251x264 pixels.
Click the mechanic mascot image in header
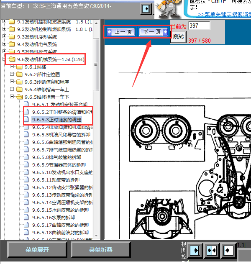168,9
